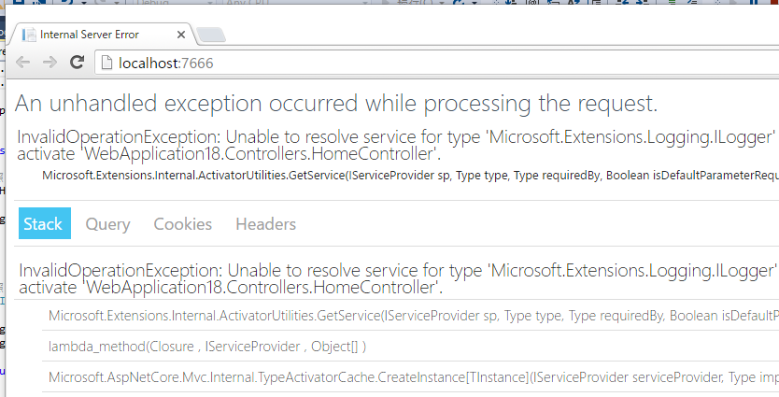Switch to the Stack tab

45,223
